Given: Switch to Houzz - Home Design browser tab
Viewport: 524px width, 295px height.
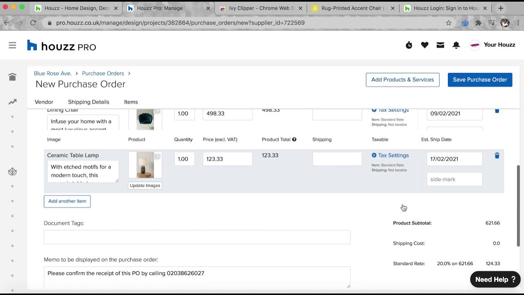Looking at the screenshot, I should [76, 8].
